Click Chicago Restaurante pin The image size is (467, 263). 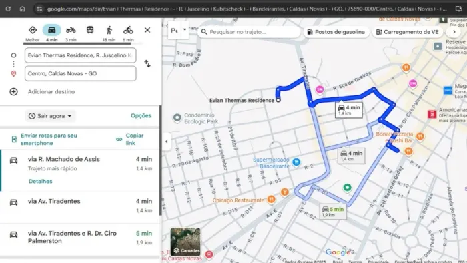(x=271, y=199)
